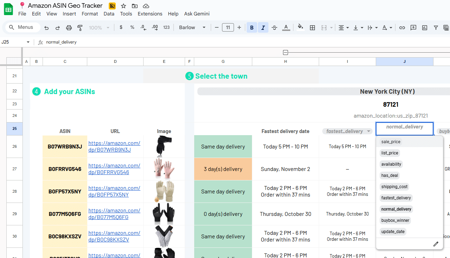Click the edit pencil icon in dropdown list
The width and height of the screenshot is (450, 258).
pyautogui.click(x=436, y=244)
